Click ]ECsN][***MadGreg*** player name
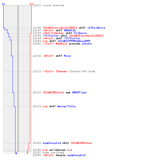Image resolution: width=148 pixels, height=165 pixels. 74,41
